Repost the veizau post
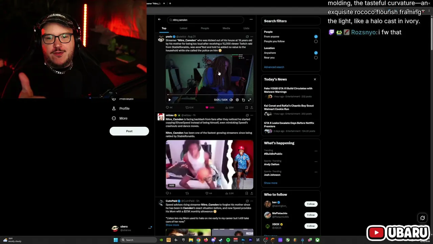The image size is (433, 244). pyautogui.click(x=187, y=193)
